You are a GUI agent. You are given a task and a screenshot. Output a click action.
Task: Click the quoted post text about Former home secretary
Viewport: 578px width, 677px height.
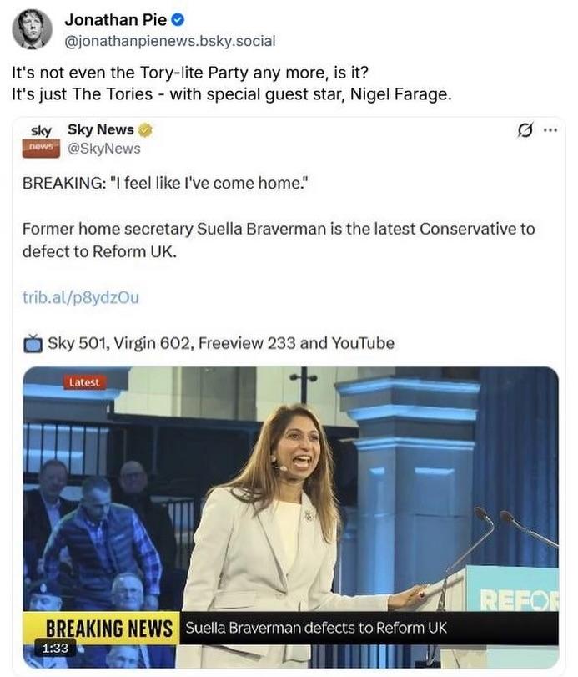[279, 240]
